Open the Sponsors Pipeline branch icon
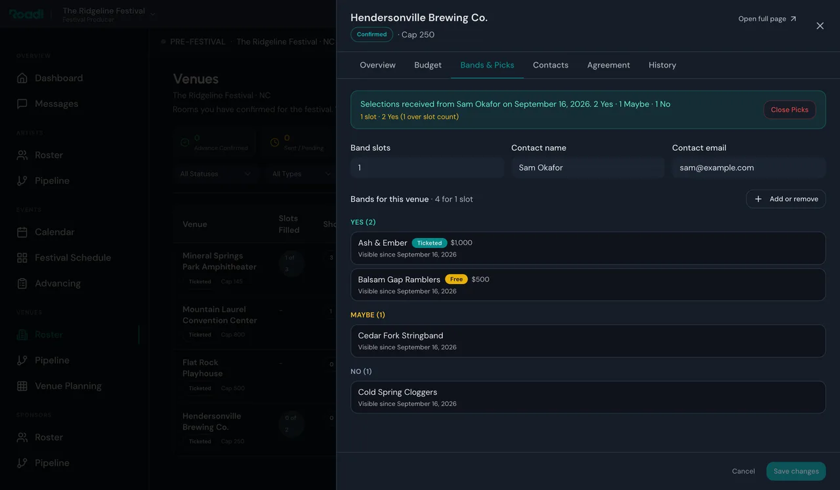840x490 pixels. pos(22,462)
